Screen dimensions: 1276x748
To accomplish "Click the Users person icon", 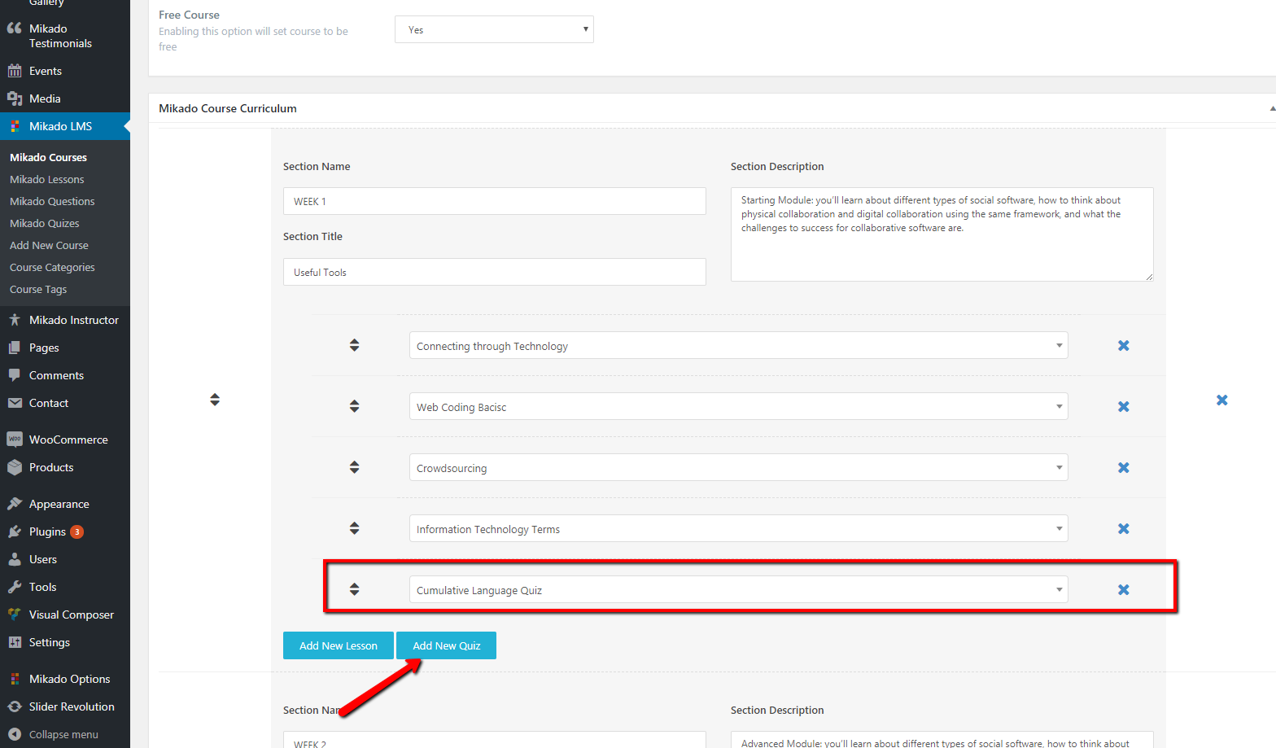I will click(15, 559).
